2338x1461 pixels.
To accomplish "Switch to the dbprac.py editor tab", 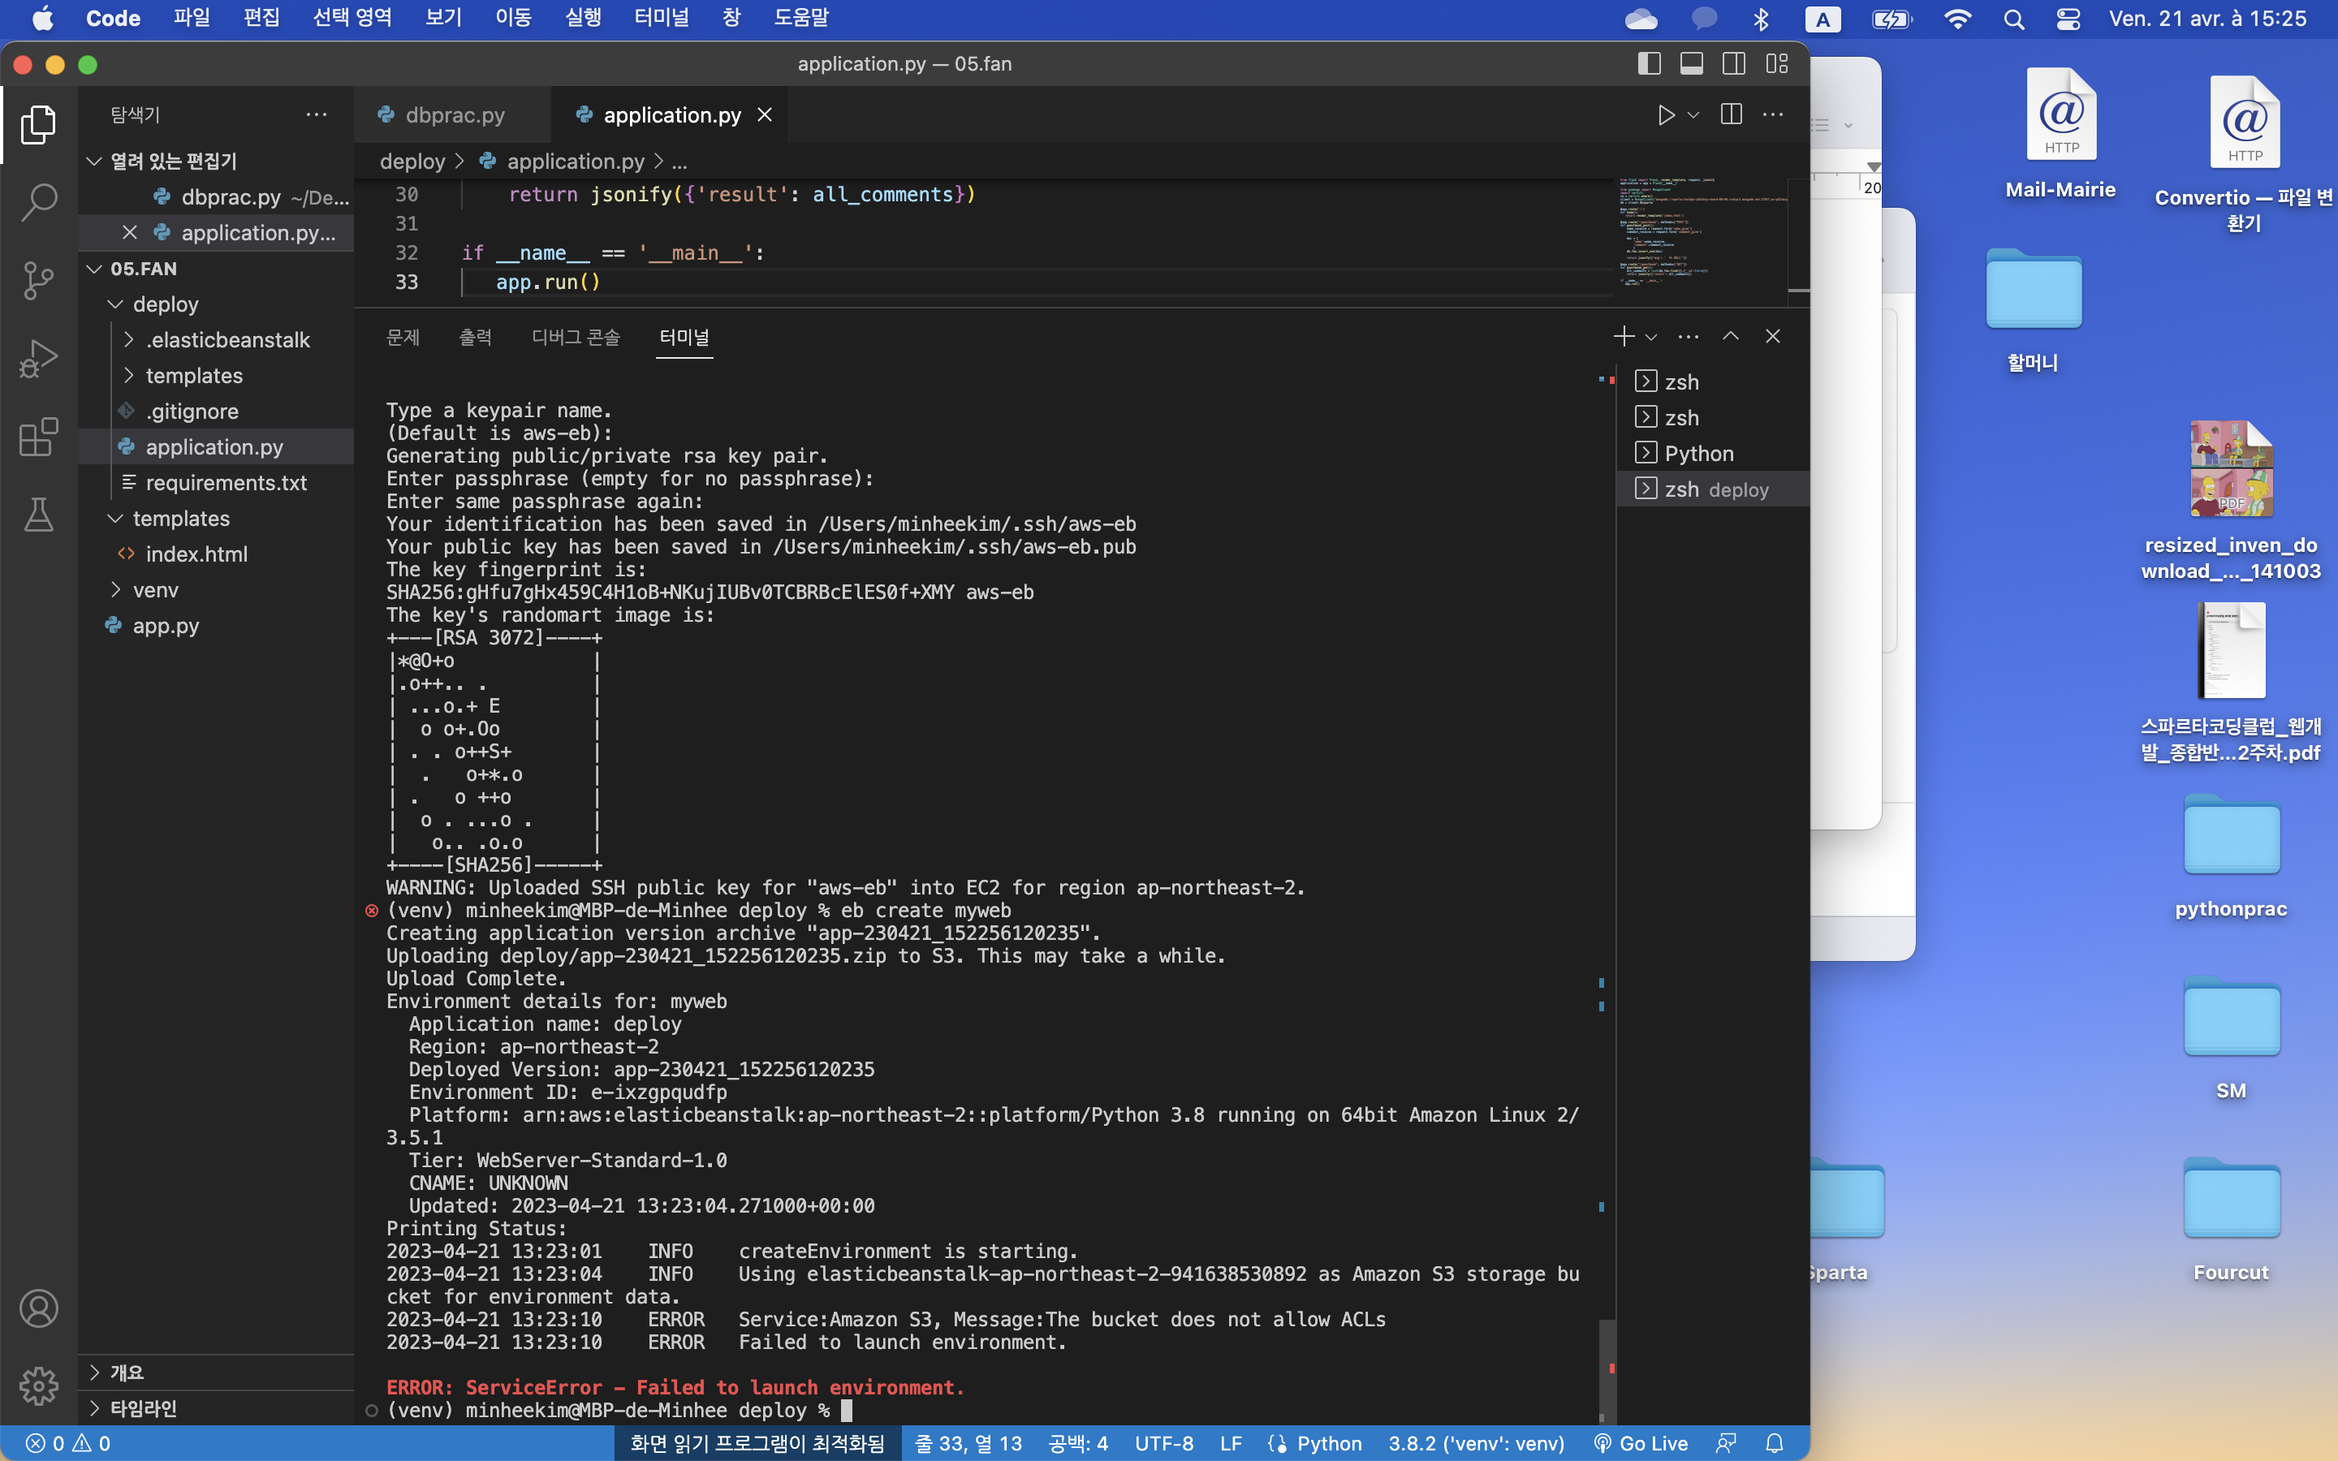I will point(452,115).
